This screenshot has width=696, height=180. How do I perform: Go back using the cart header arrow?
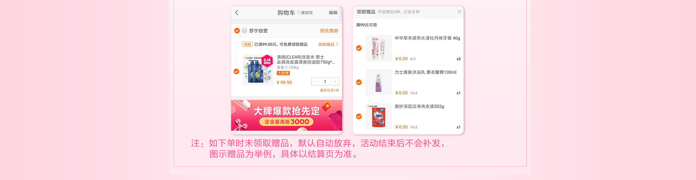coord(237,13)
